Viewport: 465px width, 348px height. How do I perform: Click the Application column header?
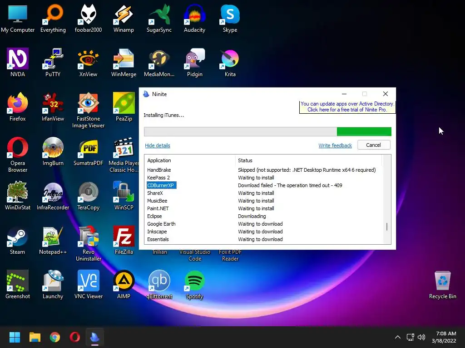190,160
